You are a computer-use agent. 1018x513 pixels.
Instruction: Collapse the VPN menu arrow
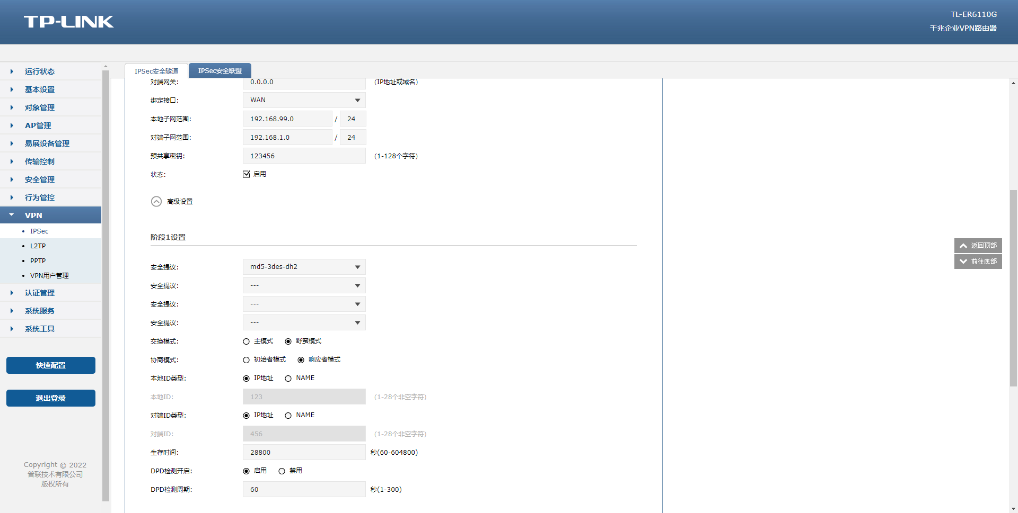[x=12, y=215]
